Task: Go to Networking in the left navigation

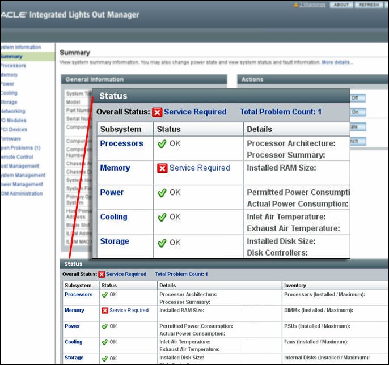Action: click(x=13, y=111)
